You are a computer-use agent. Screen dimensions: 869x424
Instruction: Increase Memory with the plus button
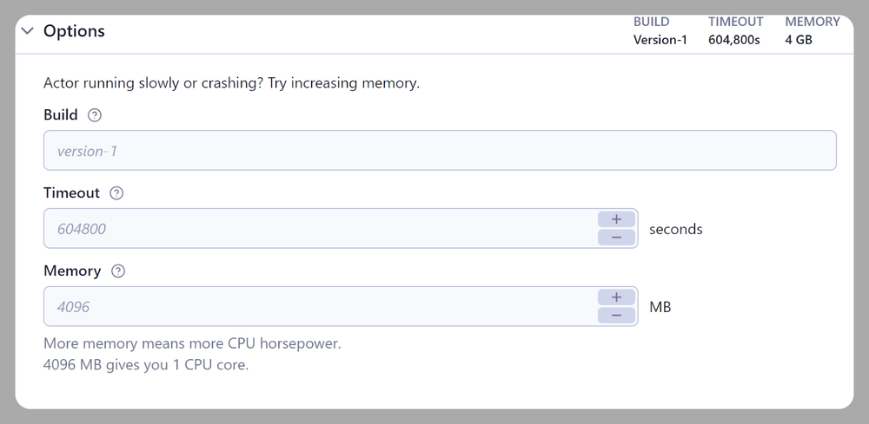[617, 297]
